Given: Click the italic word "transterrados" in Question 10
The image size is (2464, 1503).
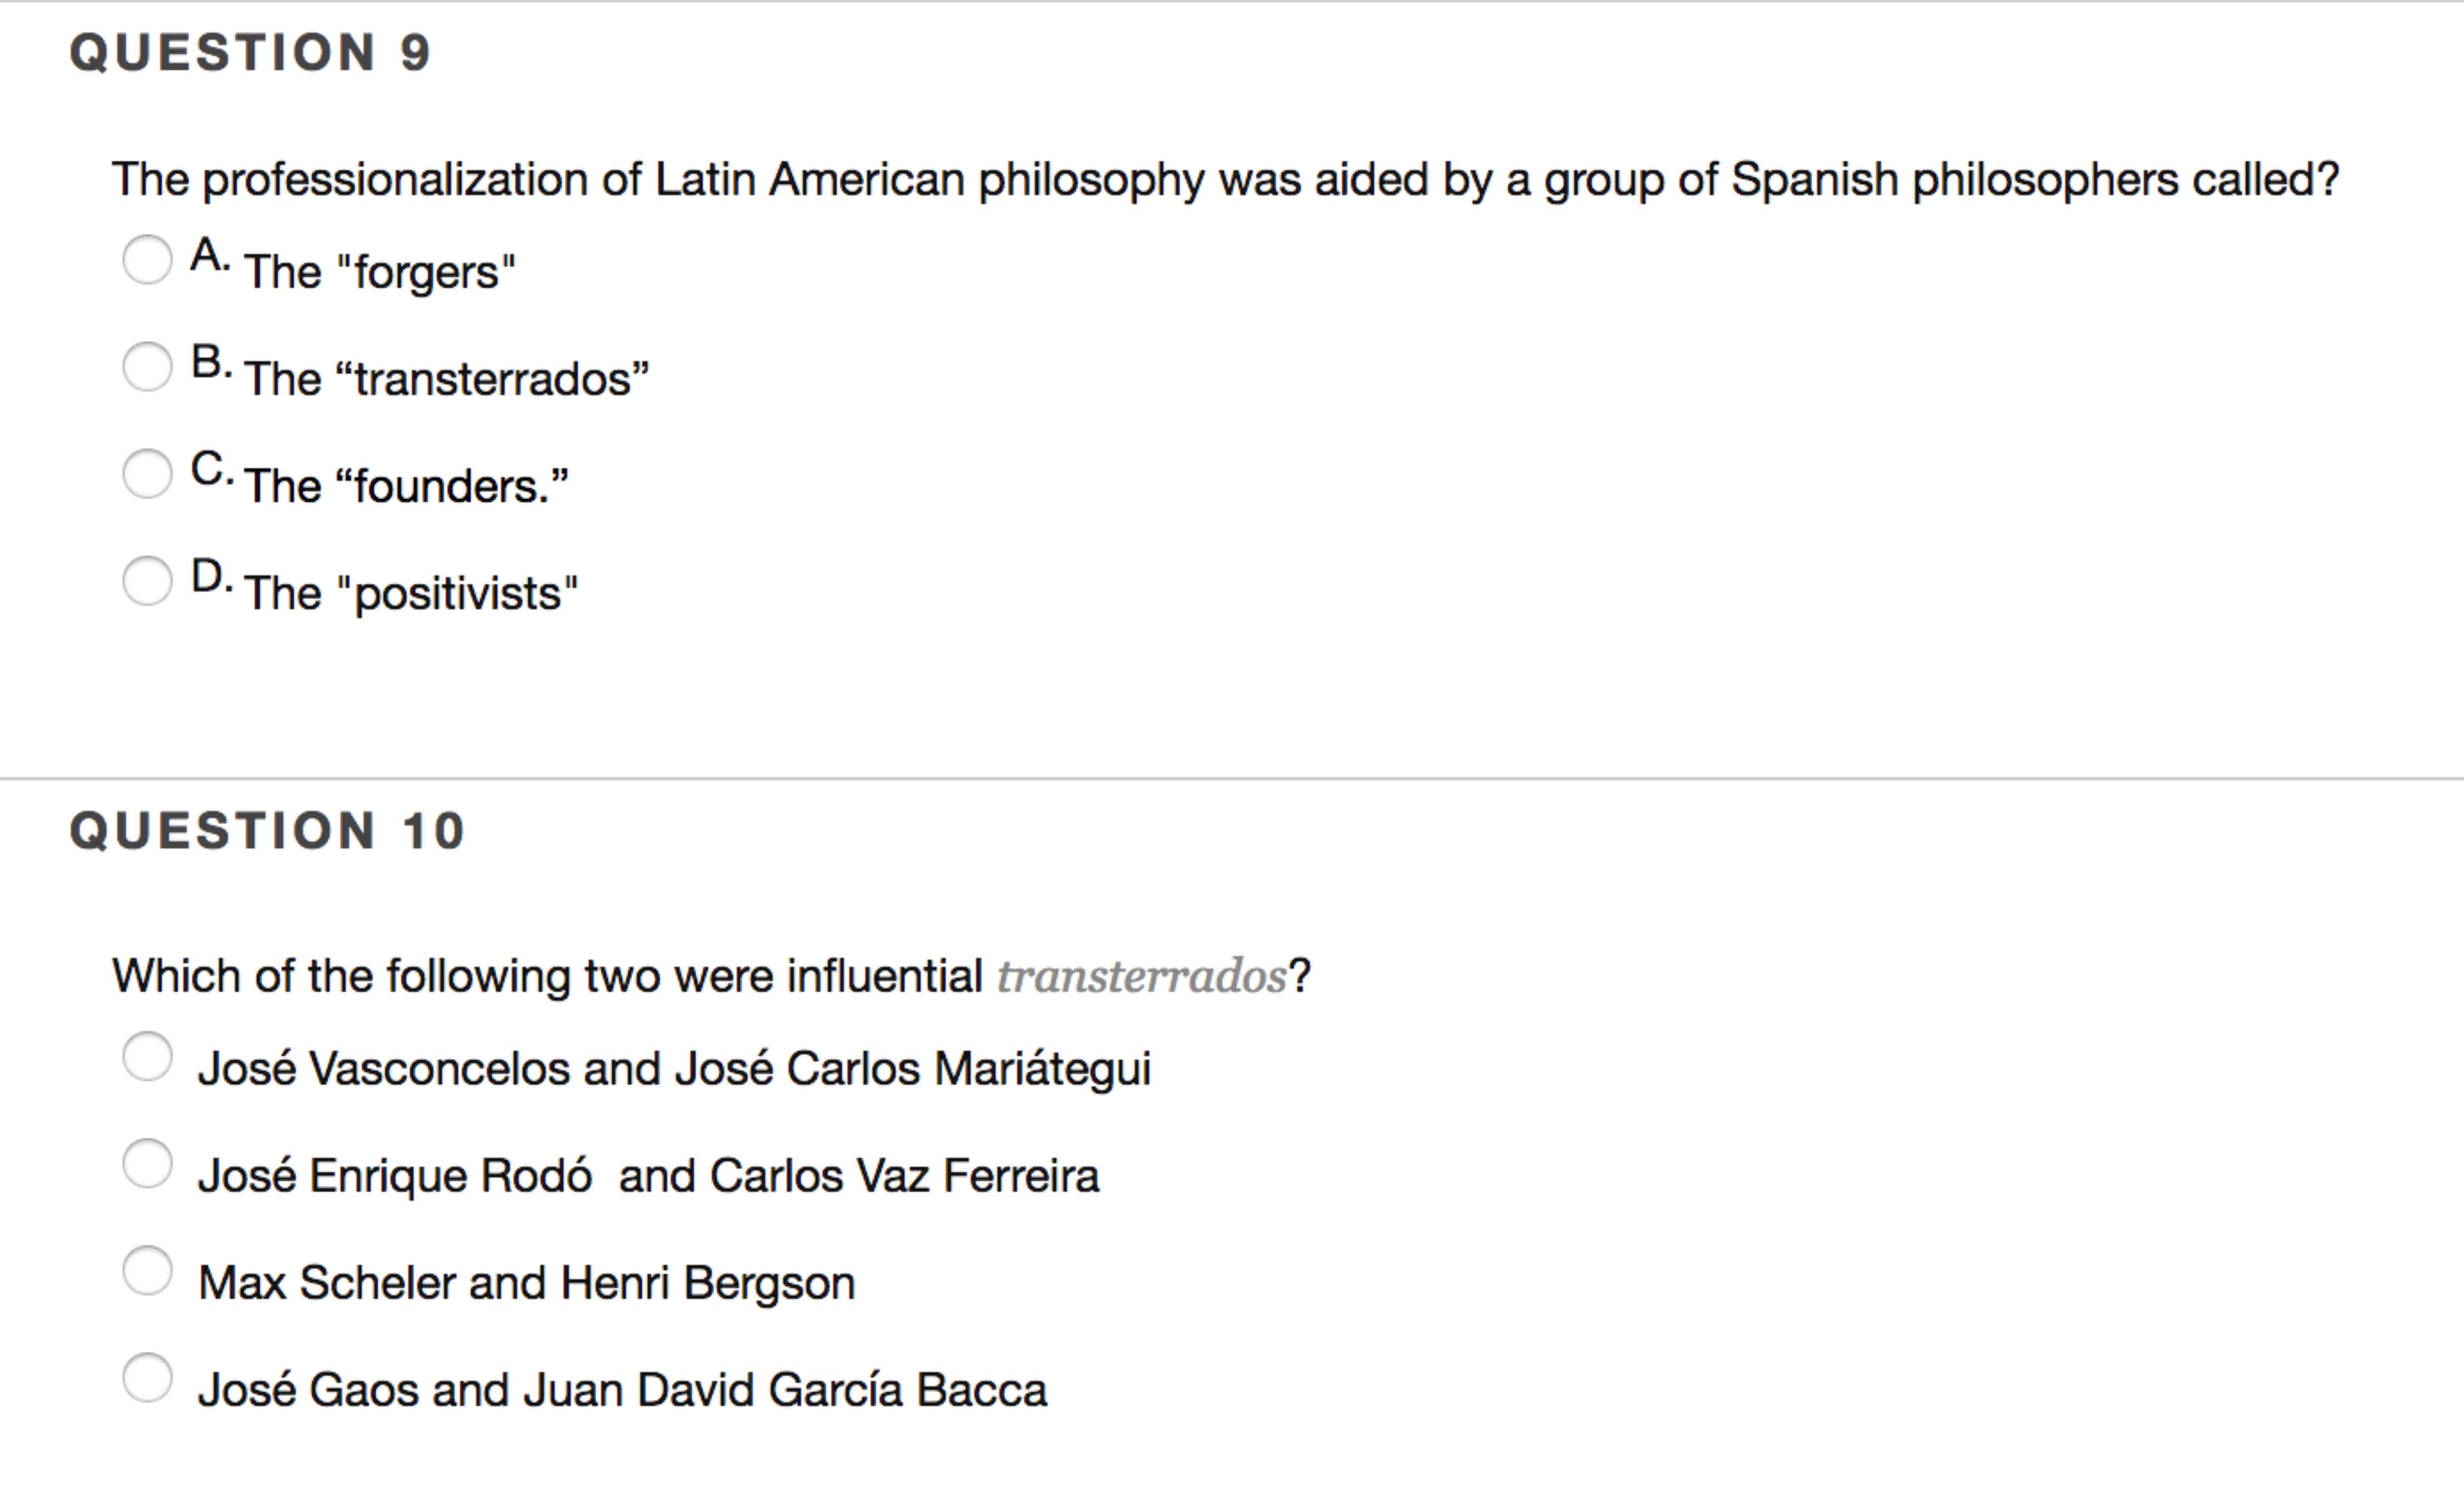Looking at the screenshot, I should [x=1141, y=976].
